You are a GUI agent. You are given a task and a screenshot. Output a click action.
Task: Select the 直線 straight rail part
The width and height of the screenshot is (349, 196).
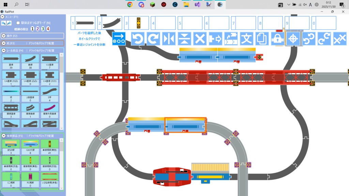(x=11, y=59)
